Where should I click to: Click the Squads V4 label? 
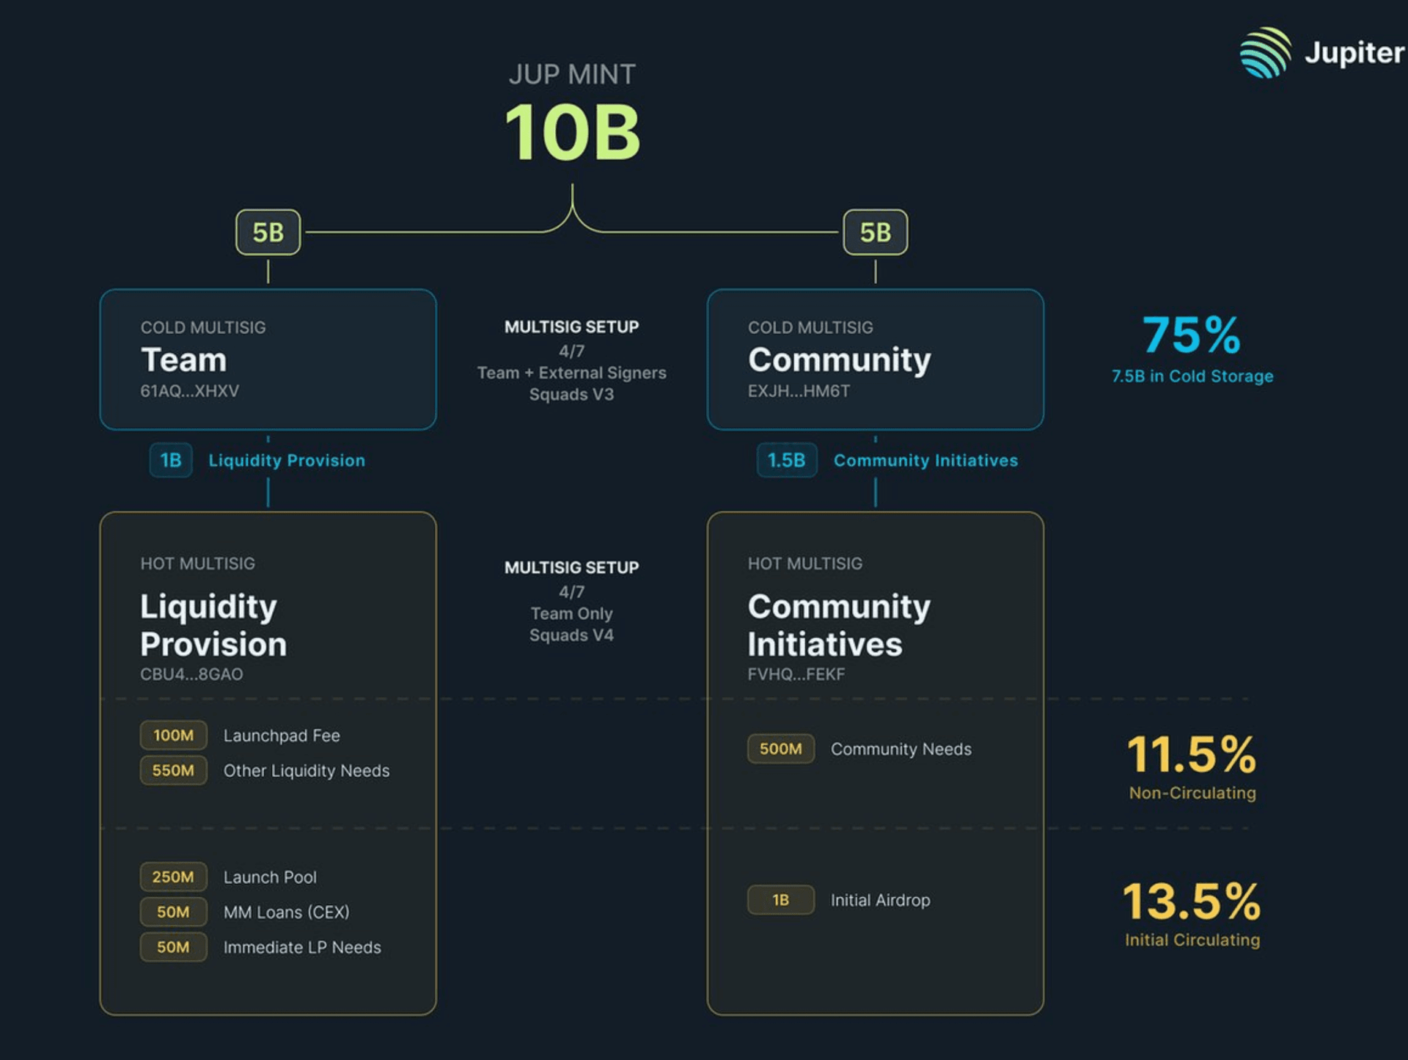click(x=572, y=635)
